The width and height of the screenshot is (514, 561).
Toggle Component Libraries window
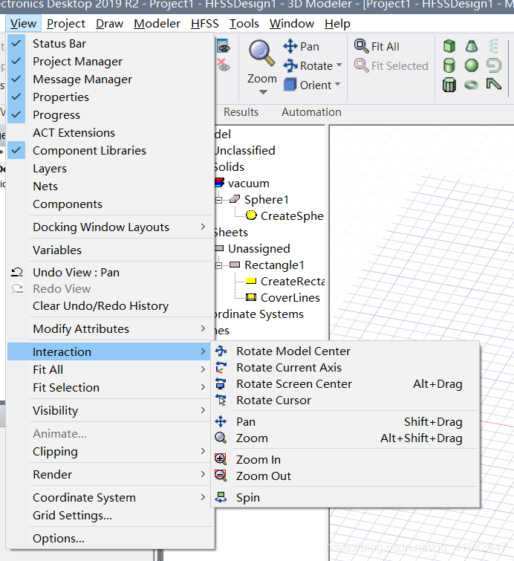111,151
